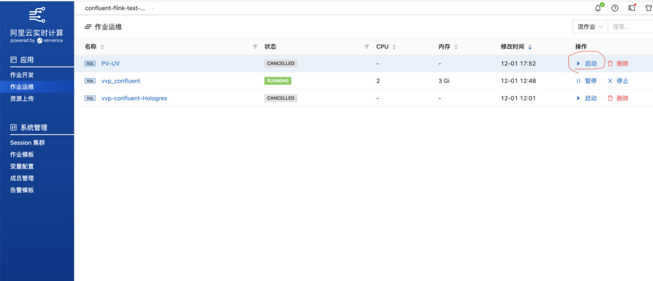Open the notification bell icon
This screenshot has height=281, width=653.
(x=599, y=7)
